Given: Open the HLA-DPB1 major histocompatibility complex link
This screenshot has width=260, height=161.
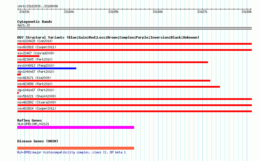Looking at the screenshot, I should [x=72, y=152].
